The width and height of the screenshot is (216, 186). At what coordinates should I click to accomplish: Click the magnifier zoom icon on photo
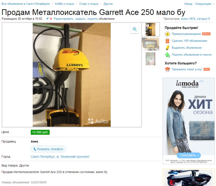click(x=134, y=29)
